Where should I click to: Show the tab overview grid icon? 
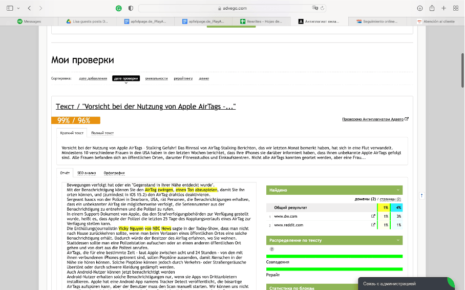click(x=456, y=8)
